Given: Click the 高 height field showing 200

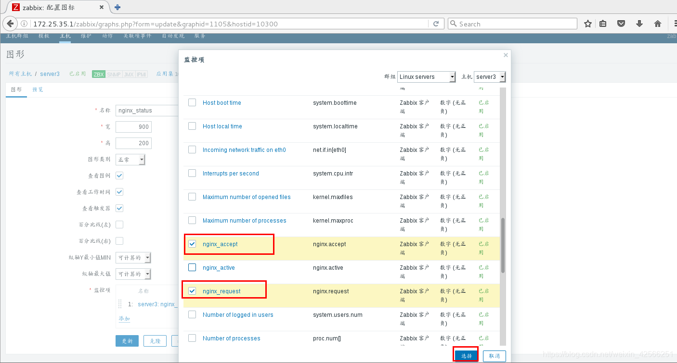Looking at the screenshot, I should tap(133, 143).
